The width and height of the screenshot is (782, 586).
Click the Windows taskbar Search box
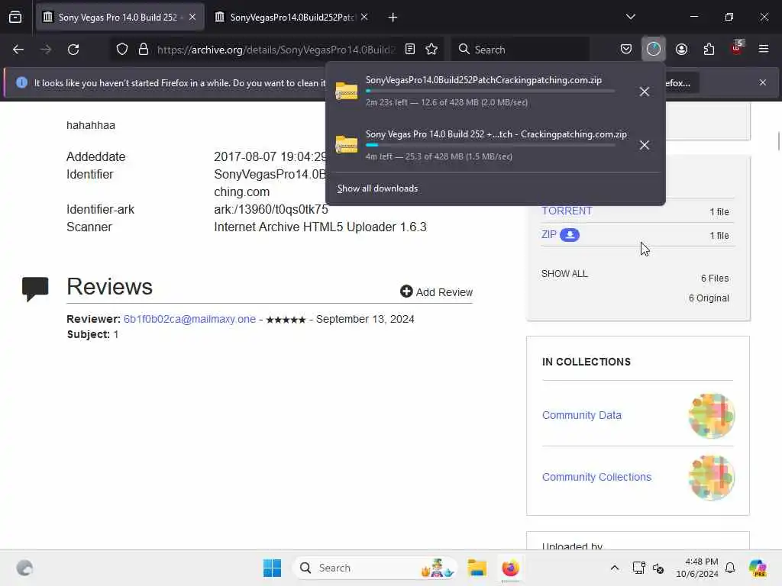coord(375,568)
